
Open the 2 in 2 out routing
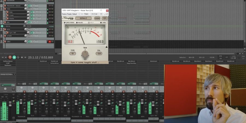pos(95,14)
